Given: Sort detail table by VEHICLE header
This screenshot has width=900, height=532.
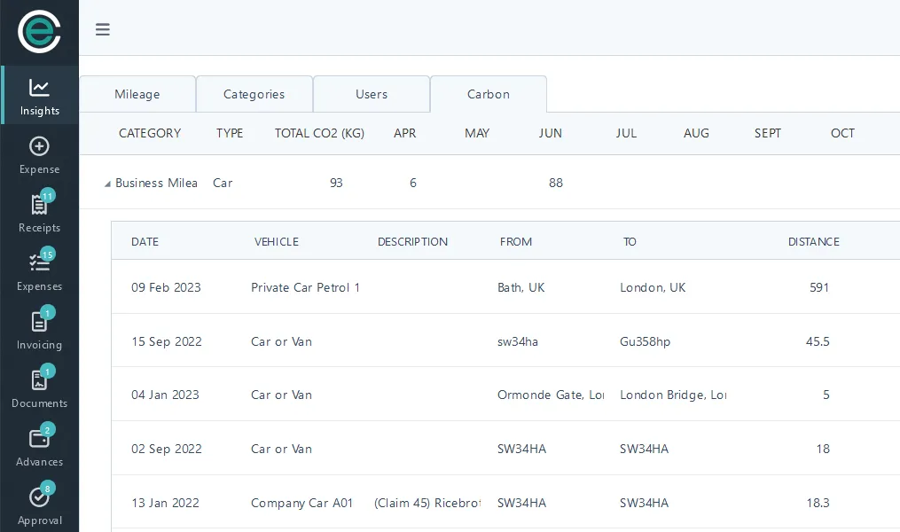Looking at the screenshot, I should tap(277, 241).
